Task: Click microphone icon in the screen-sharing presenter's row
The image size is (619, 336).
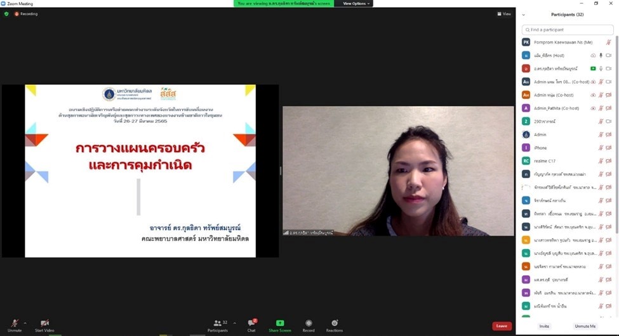Action: (x=601, y=68)
